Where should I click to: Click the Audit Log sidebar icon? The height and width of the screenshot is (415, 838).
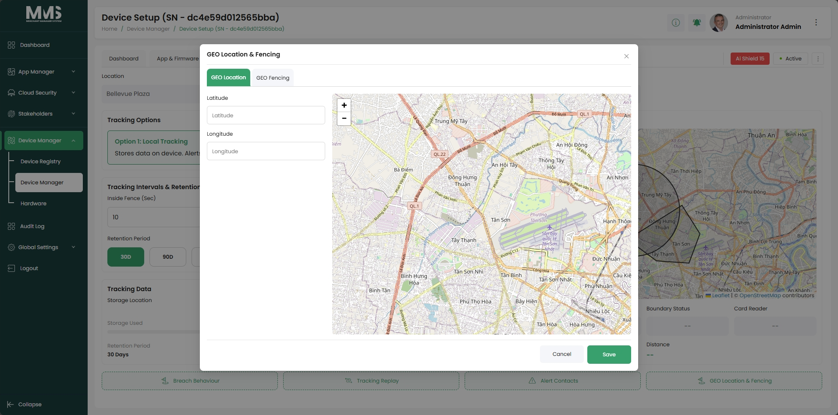tap(11, 226)
